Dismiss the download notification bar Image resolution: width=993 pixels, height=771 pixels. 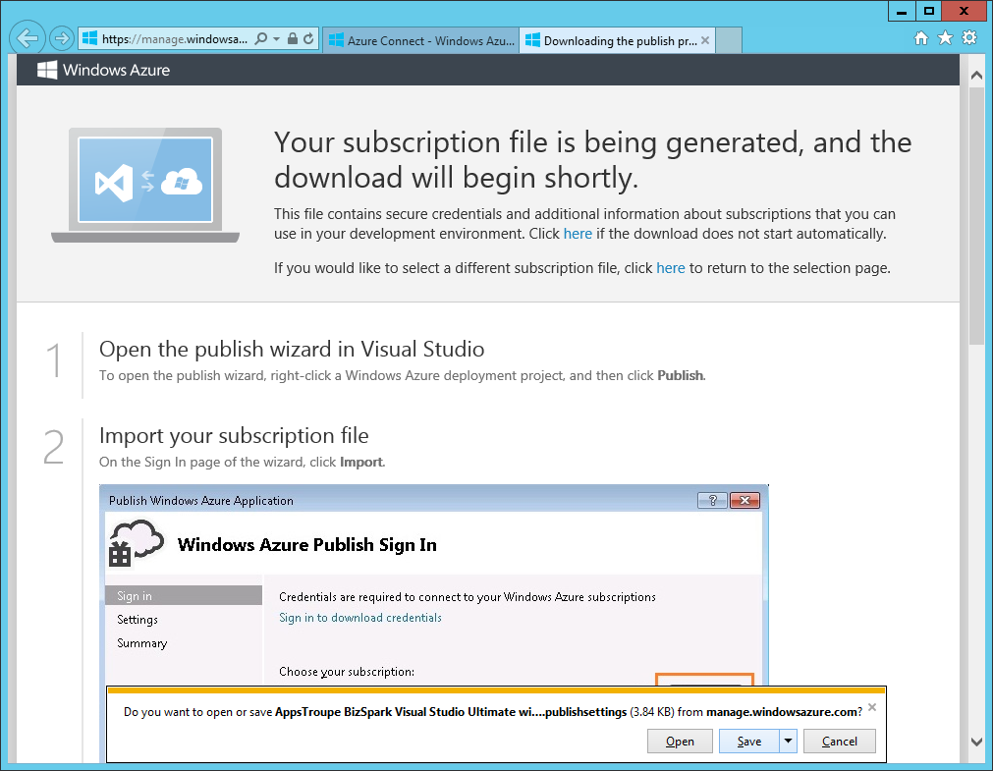(x=872, y=707)
